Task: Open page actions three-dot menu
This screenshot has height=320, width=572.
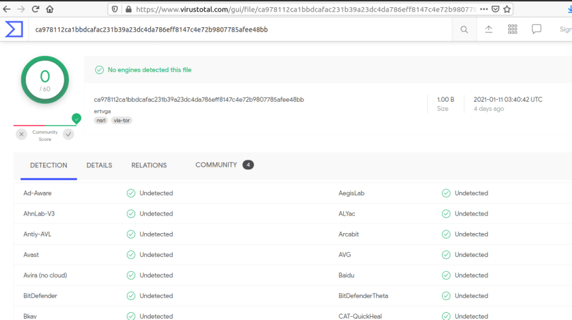Action: (x=484, y=9)
